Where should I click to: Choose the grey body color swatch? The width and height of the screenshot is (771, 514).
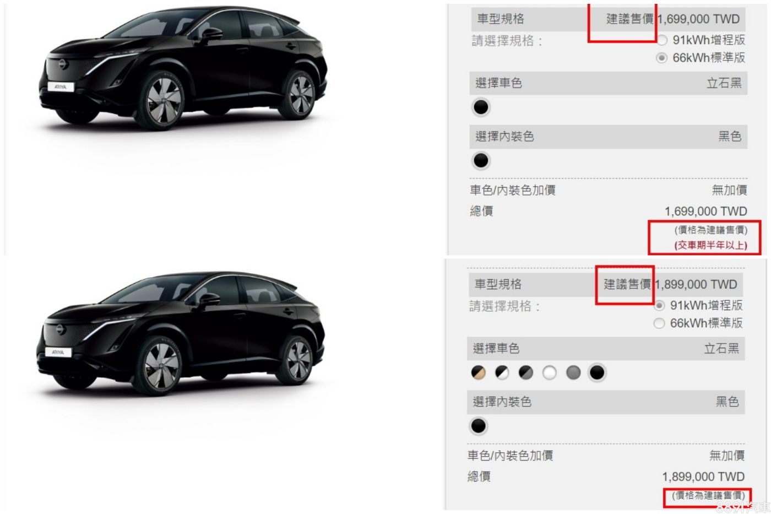pos(573,373)
